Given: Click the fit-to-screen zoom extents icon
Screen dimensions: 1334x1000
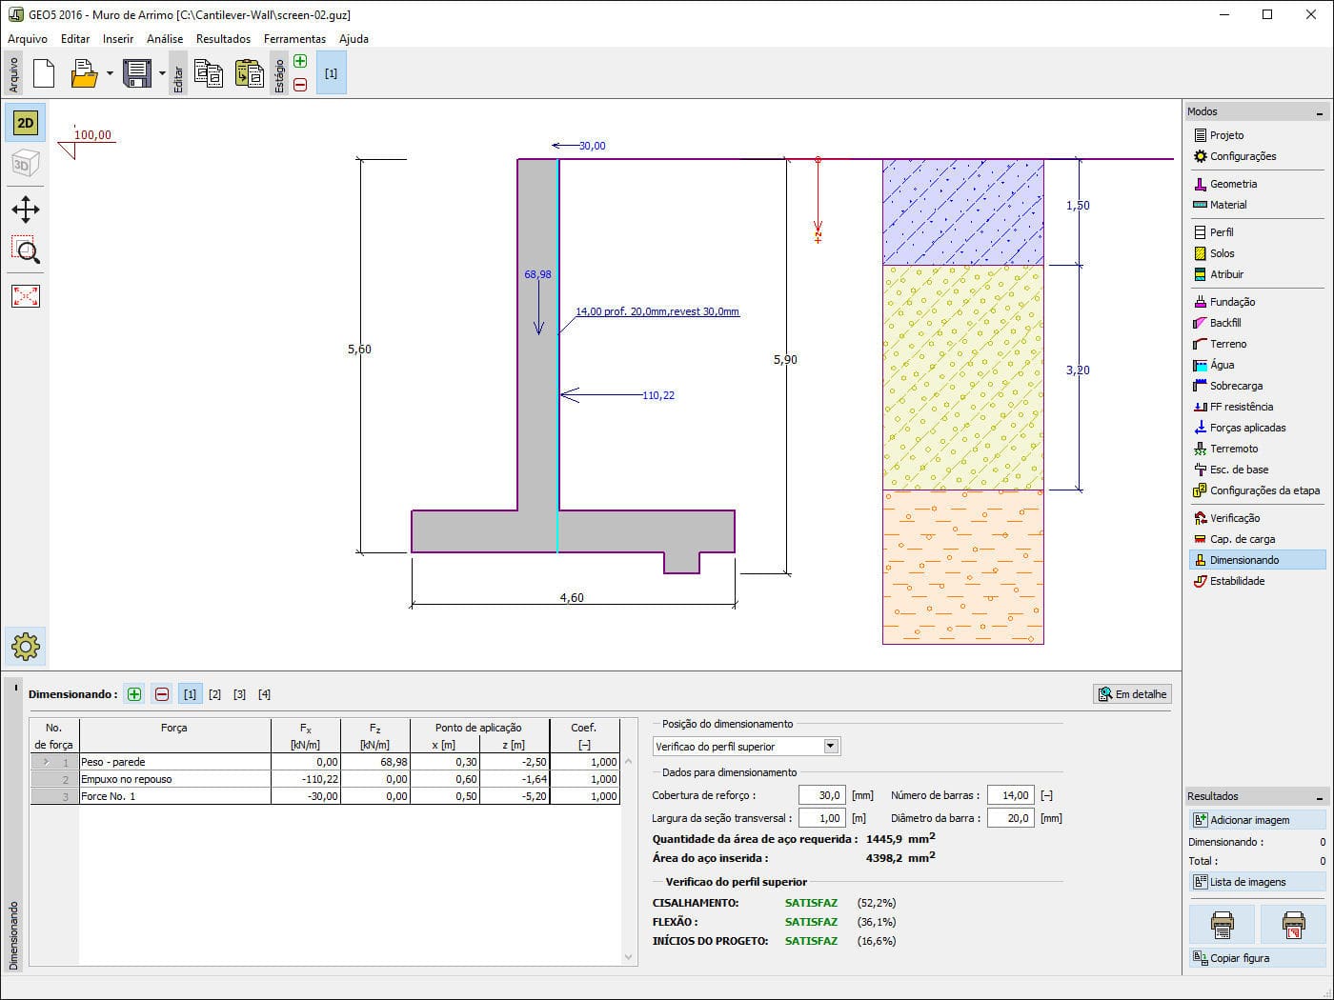Looking at the screenshot, I should point(26,296).
